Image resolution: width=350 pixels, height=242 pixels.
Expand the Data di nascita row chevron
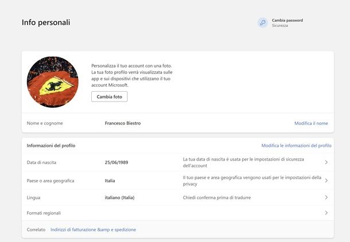coord(326,162)
